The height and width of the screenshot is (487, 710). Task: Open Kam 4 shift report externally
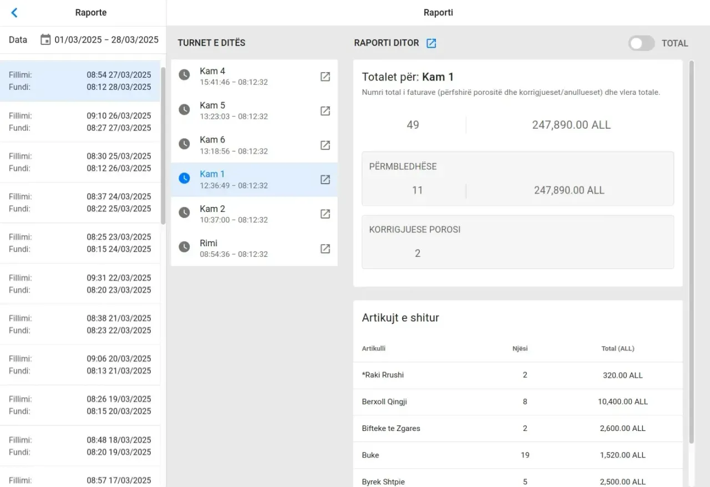[x=326, y=77]
